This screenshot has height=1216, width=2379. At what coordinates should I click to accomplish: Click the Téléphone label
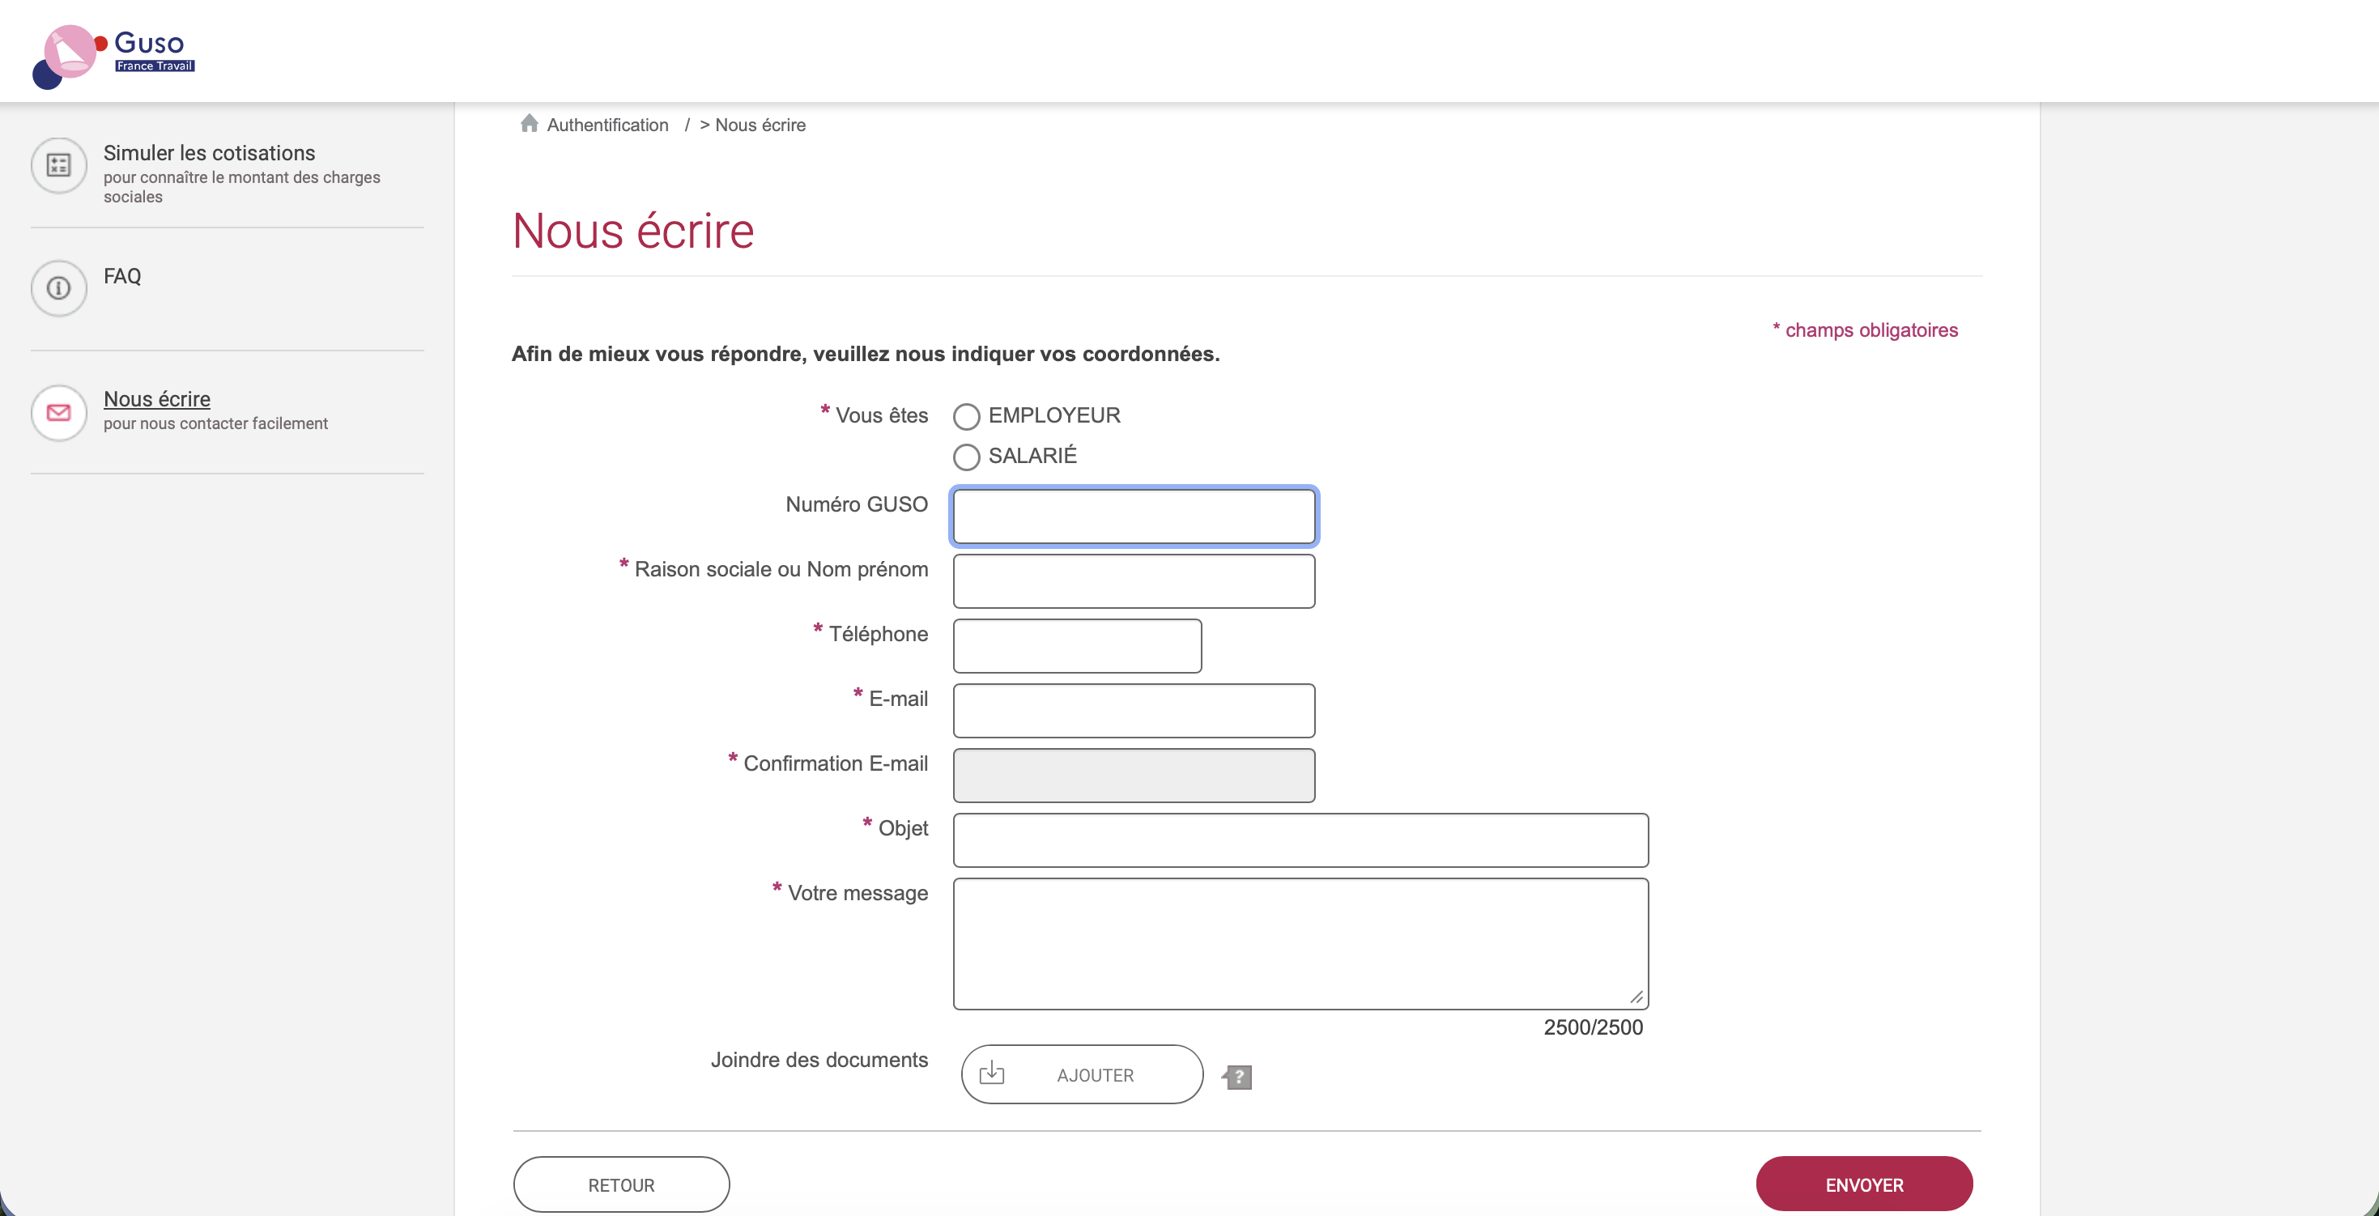pyautogui.click(x=878, y=633)
